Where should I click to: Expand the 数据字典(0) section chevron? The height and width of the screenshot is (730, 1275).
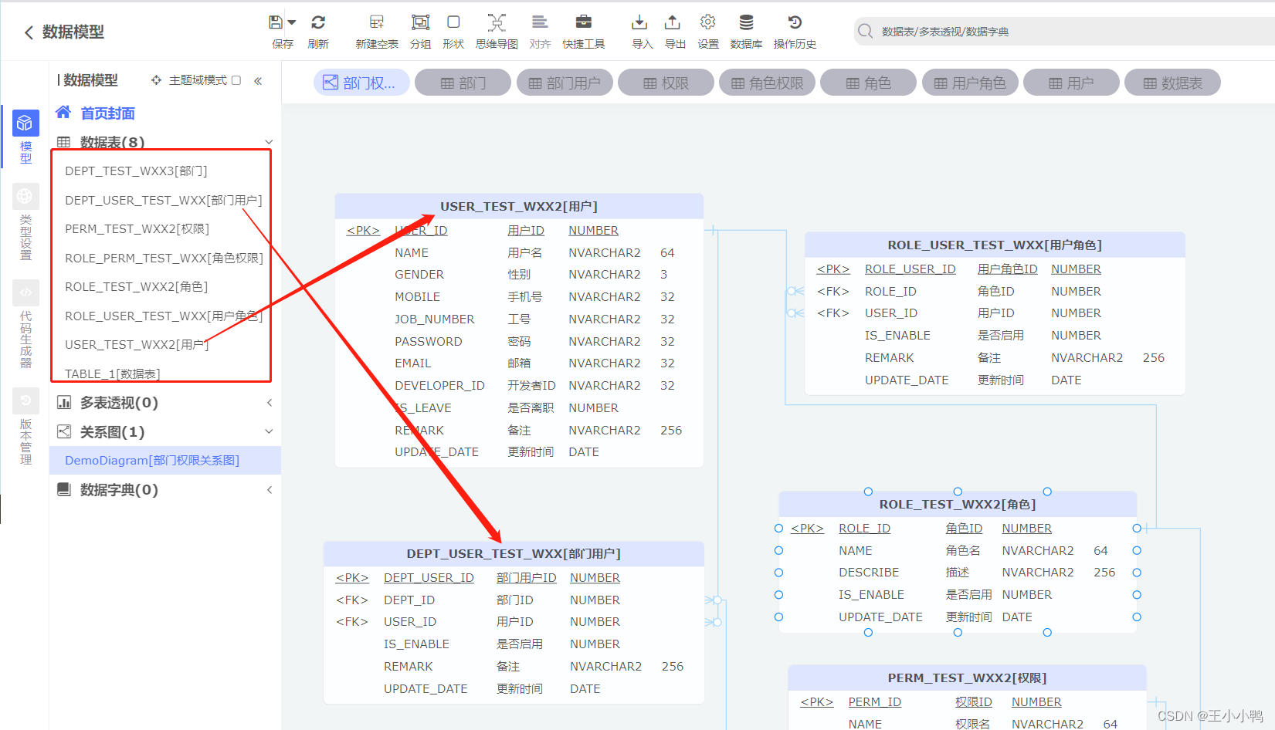pos(269,490)
